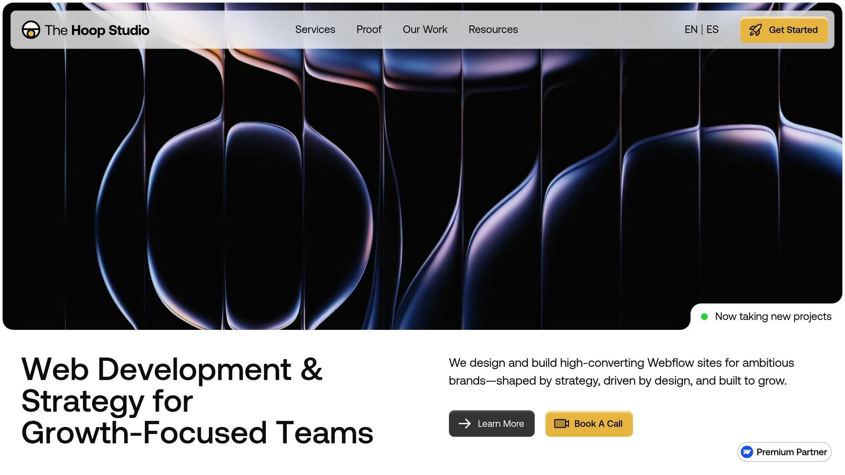This screenshot has width=845, height=475.
Task: Open the Resources nav menu
Action: coord(493,30)
